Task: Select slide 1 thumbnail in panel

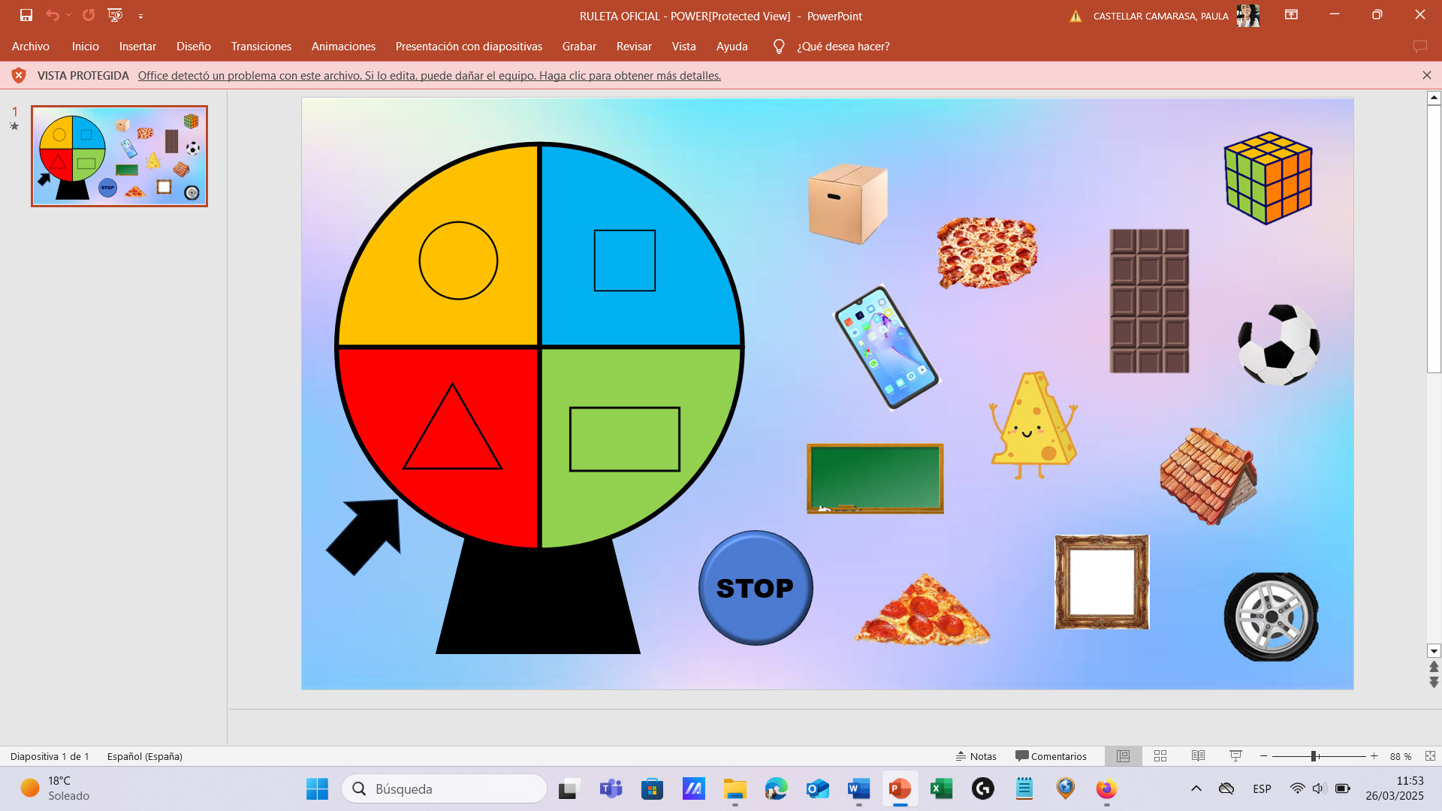Action: coord(119,156)
